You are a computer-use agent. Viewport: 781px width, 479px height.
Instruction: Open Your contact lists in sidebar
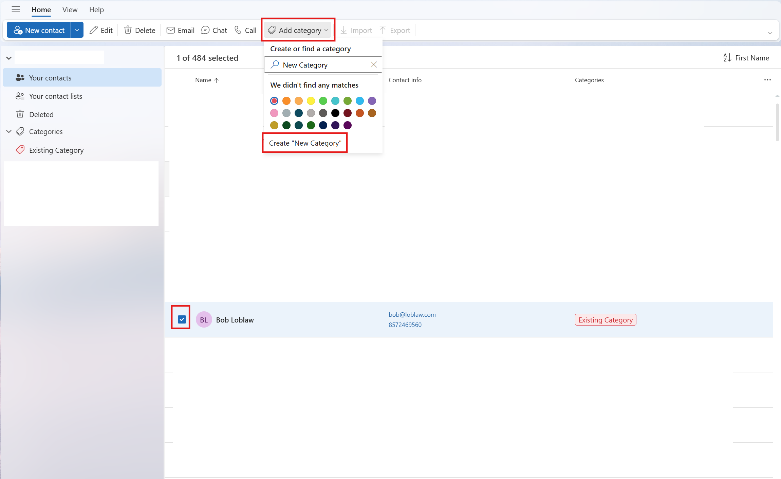tap(55, 96)
